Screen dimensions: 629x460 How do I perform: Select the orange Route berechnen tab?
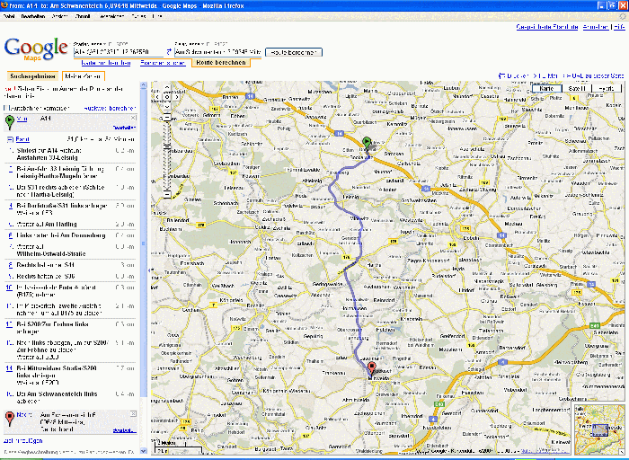221,63
